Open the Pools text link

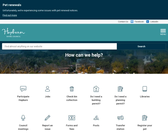pos(96,125)
